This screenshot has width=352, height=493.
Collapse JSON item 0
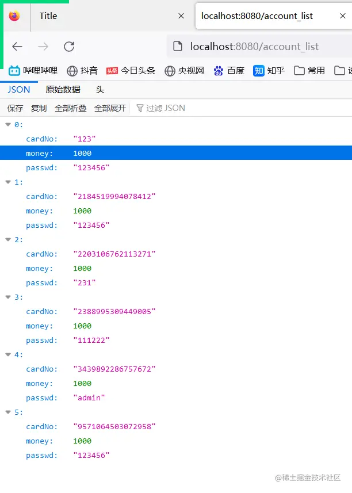pyautogui.click(x=8, y=124)
